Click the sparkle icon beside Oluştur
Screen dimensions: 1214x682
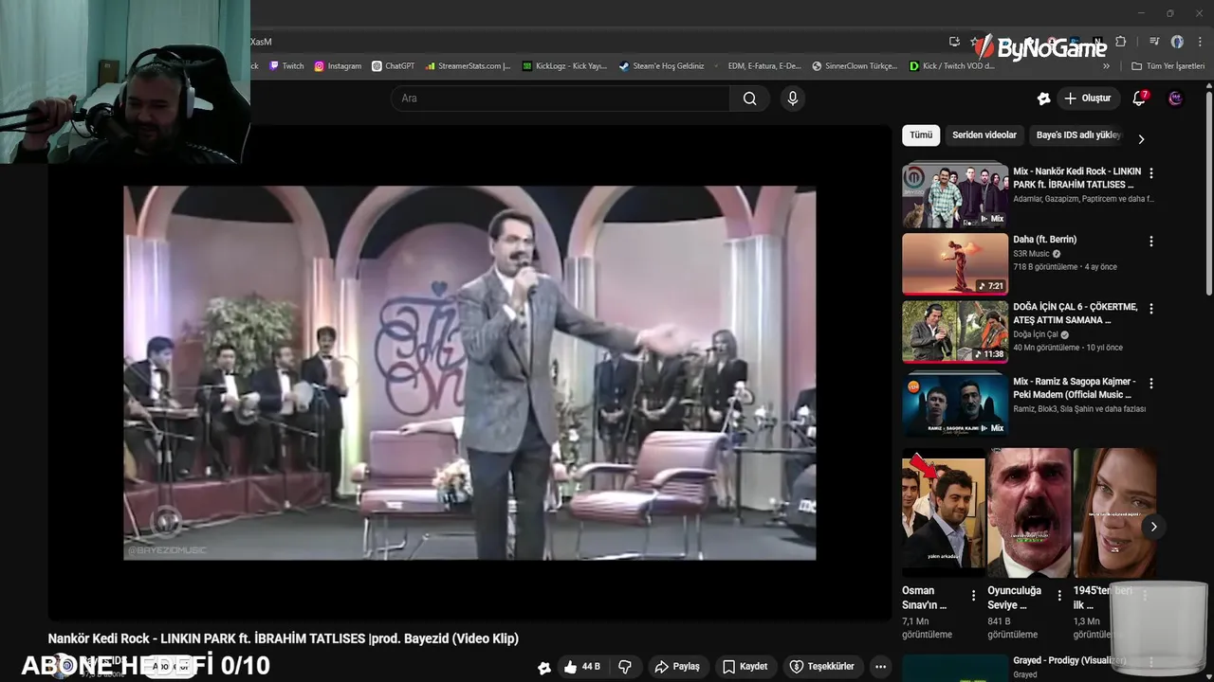tap(1043, 99)
